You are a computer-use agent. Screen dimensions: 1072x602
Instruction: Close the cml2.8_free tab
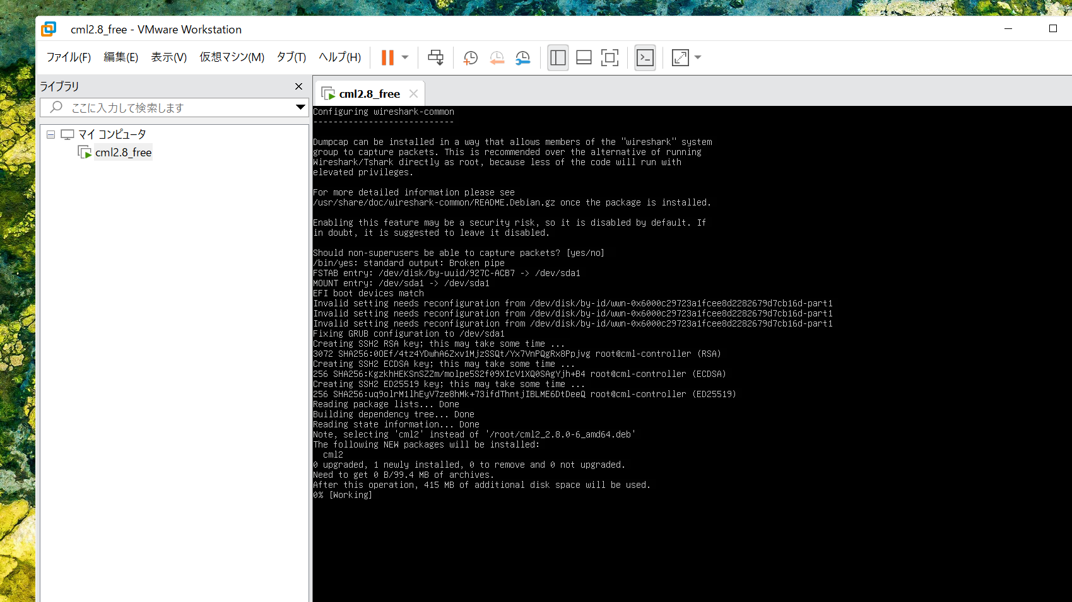(413, 93)
